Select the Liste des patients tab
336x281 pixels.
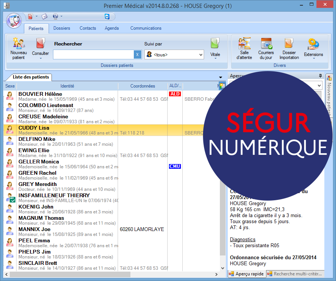[31, 77]
